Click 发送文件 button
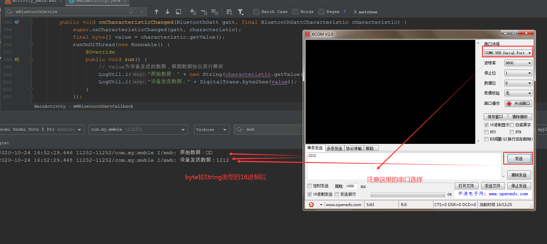 tap(492, 186)
